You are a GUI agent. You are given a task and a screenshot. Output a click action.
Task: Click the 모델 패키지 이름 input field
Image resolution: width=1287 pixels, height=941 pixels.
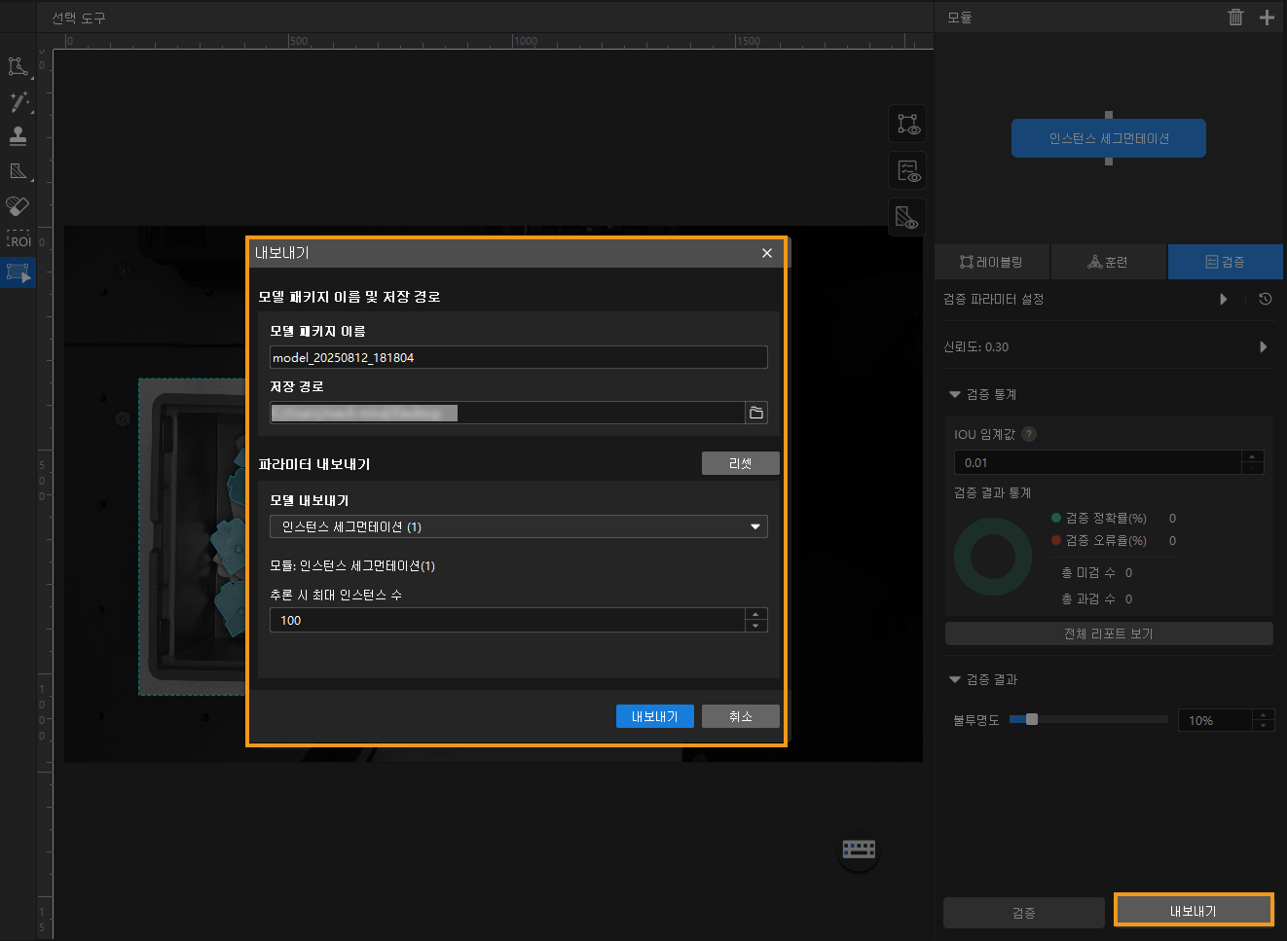coord(519,357)
